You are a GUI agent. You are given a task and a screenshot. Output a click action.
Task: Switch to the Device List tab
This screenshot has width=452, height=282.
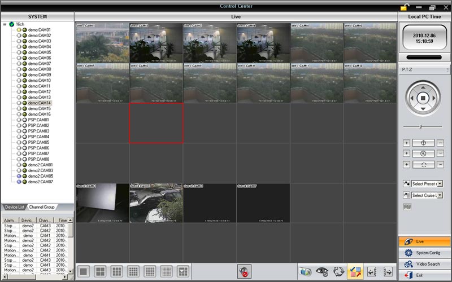(14, 207)
